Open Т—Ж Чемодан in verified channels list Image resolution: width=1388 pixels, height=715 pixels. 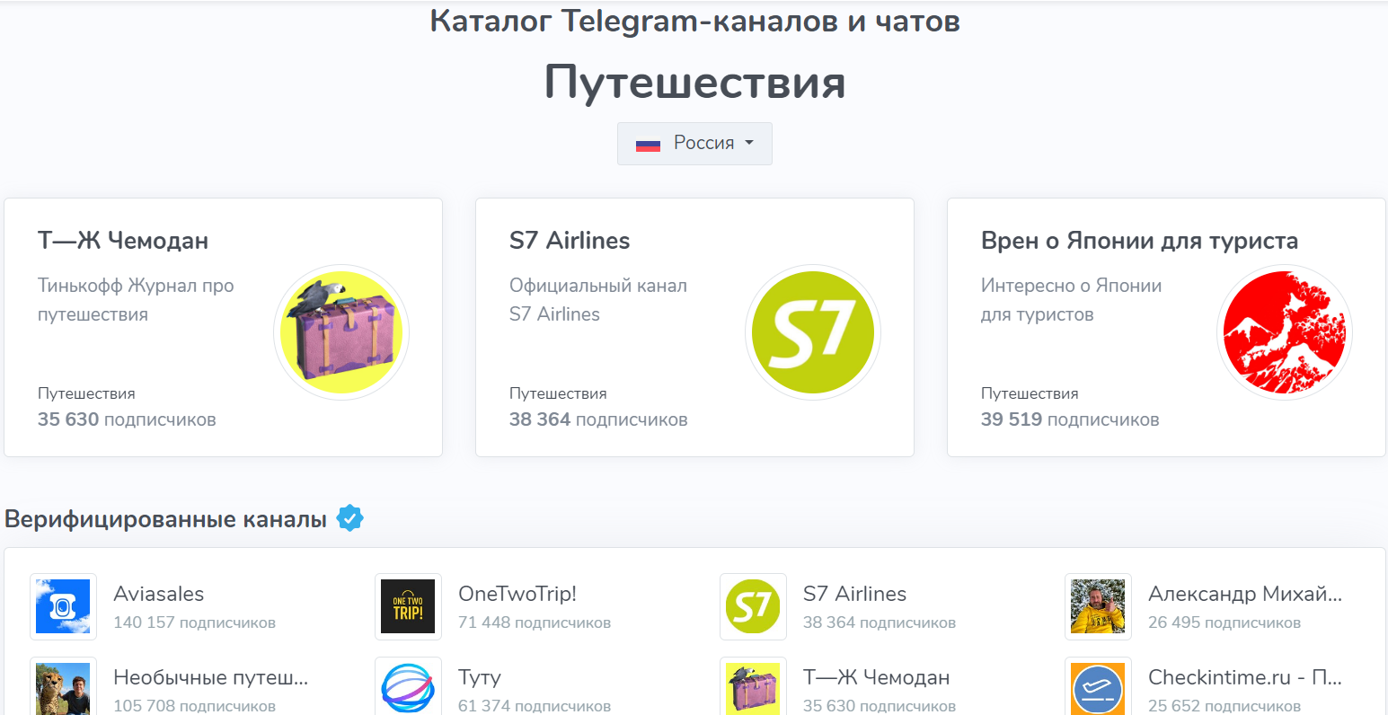point(876,678)
